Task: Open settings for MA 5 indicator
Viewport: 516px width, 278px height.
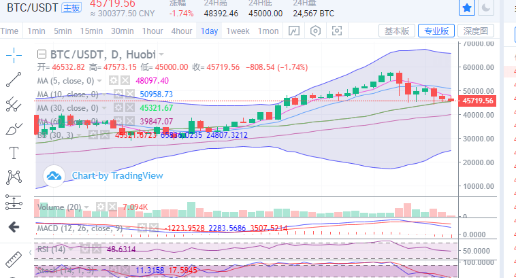Action: (114, 80)
